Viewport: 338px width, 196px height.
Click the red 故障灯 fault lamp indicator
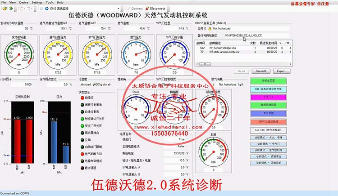click(x=82, y=98)
